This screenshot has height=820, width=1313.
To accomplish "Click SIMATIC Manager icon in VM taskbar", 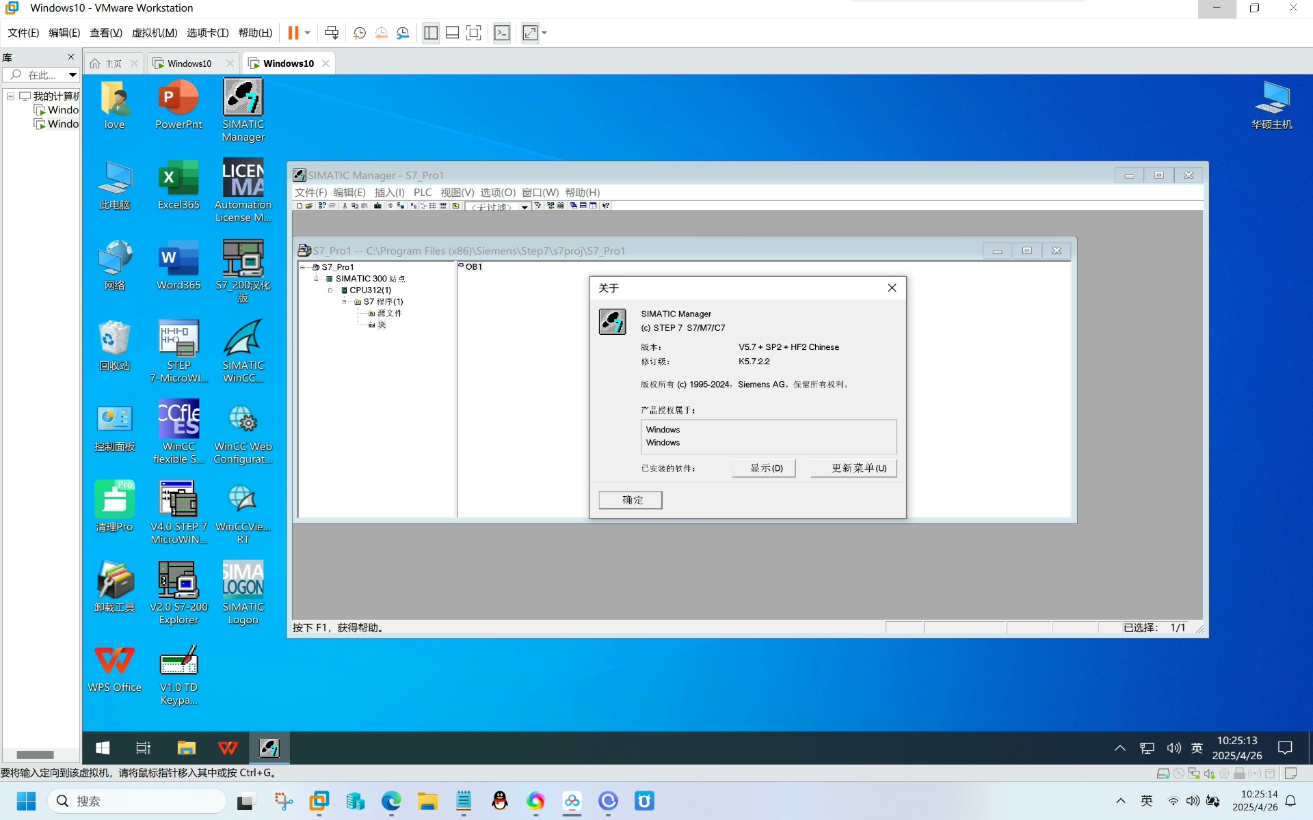I will click(269, 748).
